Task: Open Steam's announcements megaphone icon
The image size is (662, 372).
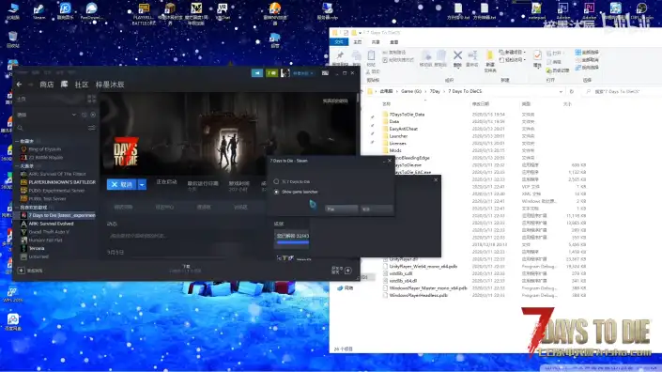Action: (x=257, y=73)
